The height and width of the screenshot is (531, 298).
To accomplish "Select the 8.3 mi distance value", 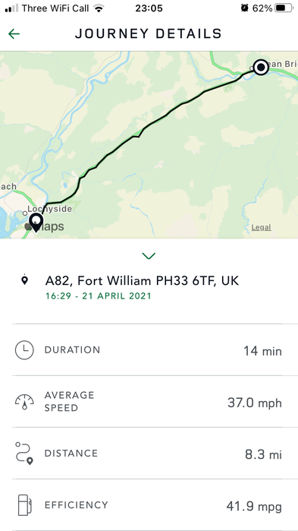I will point(263,454).
